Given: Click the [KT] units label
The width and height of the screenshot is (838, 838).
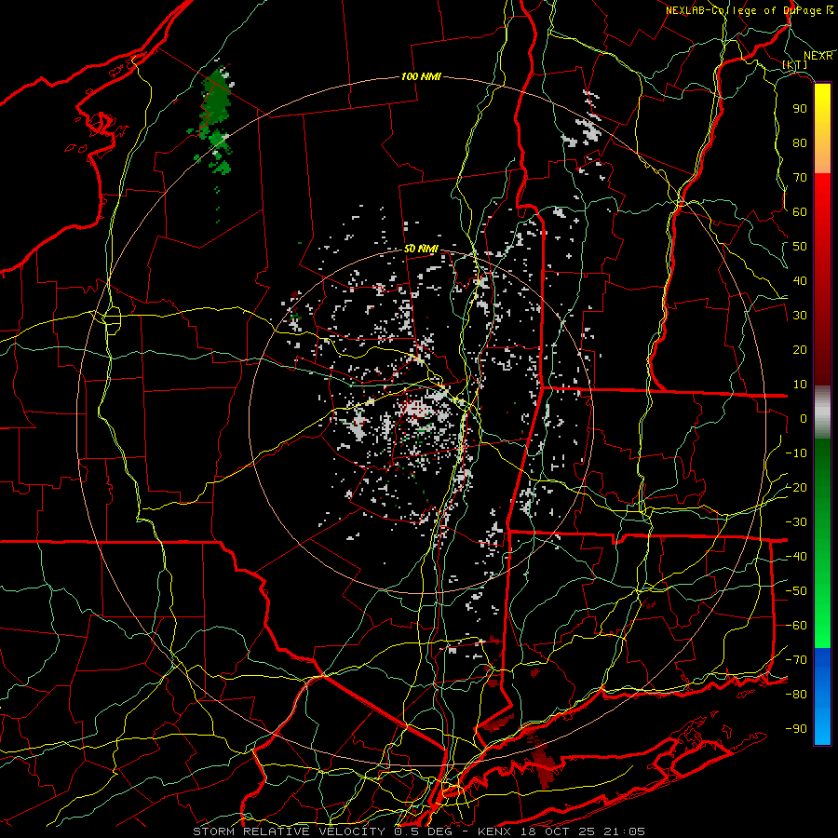Looking at the screenshot, I should tap(795, 64).
